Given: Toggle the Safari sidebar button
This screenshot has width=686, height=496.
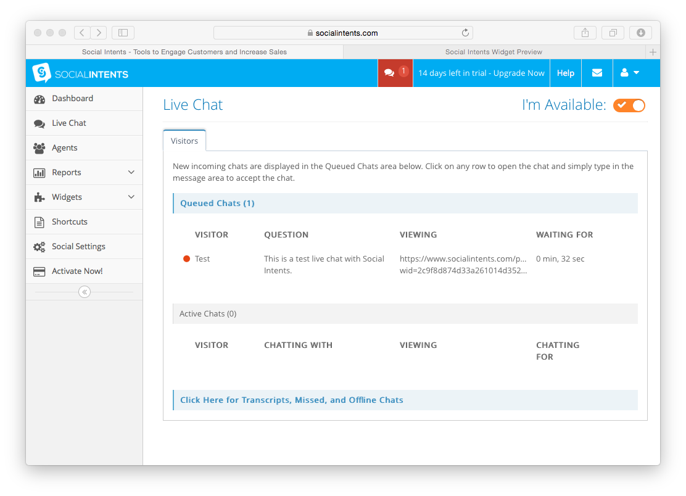Looking at the screenshot, I should coord(123,32).
